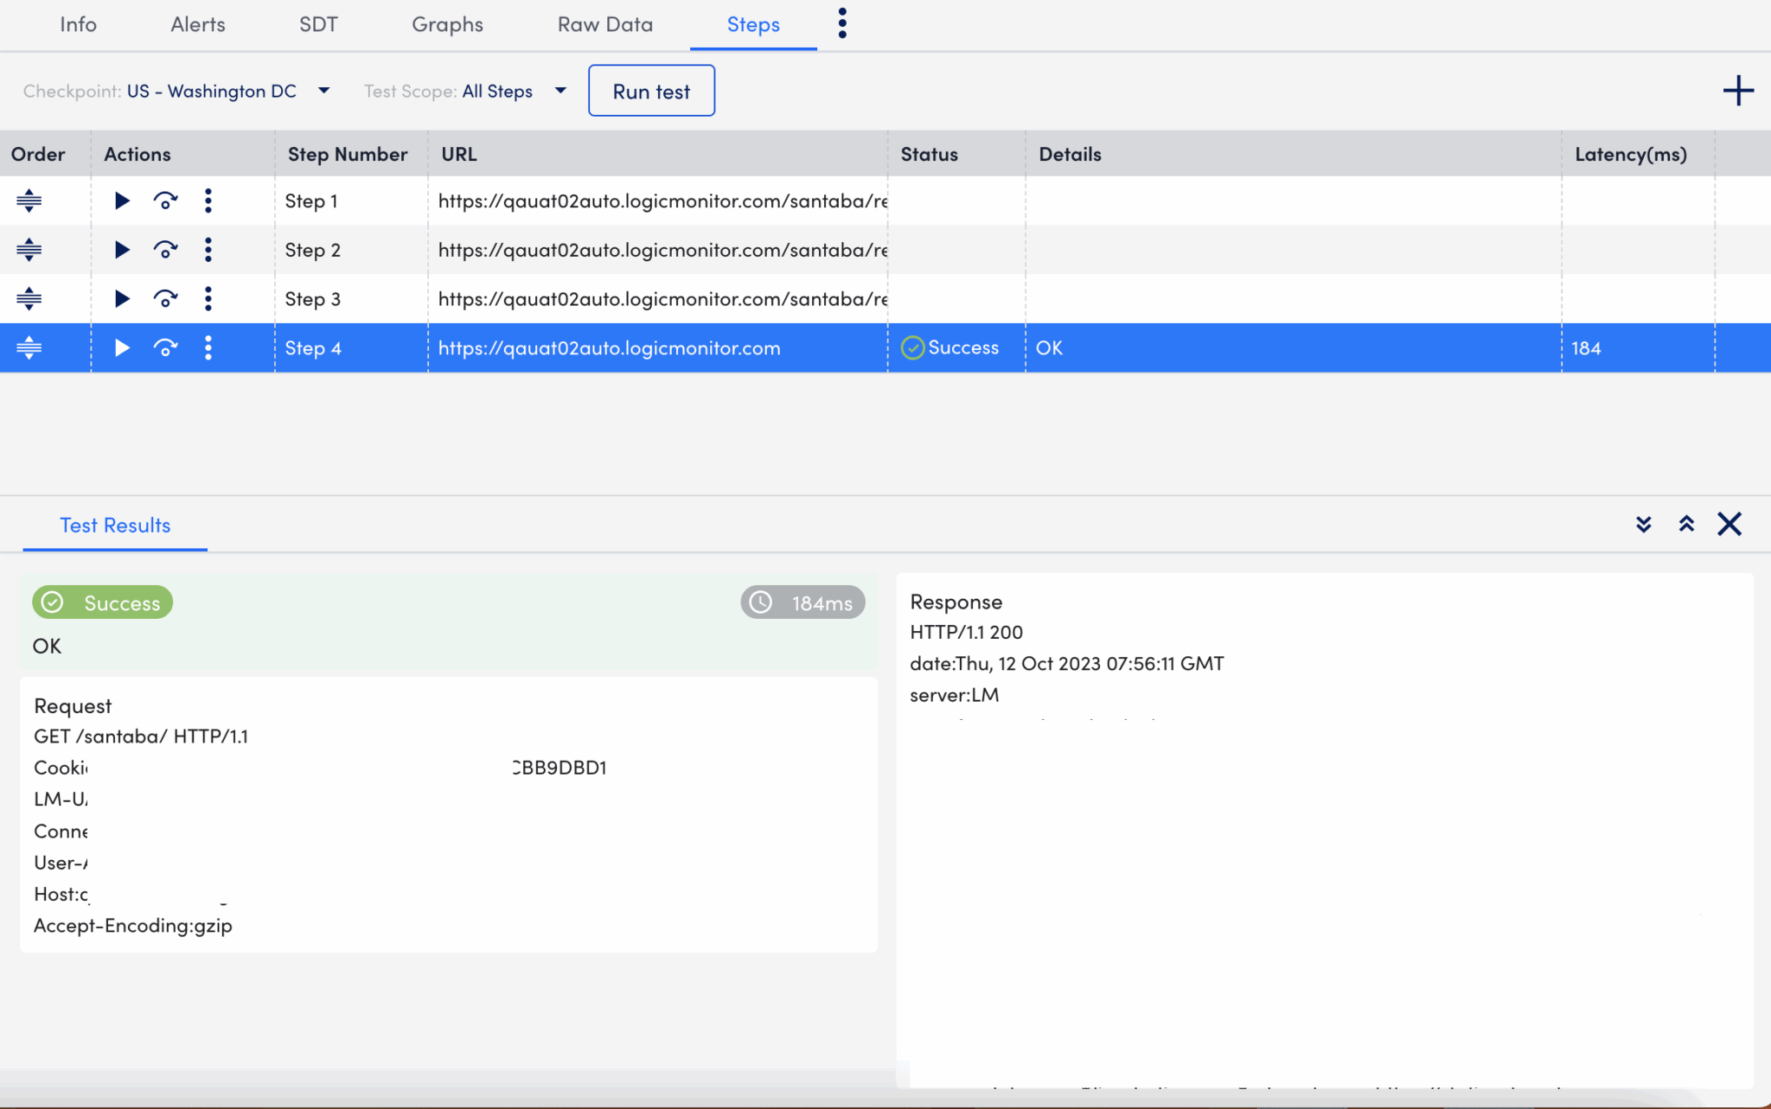Click the Step 4 step-over icon
This screenshot has height=1109, width=1771.
tap(165, 347)
